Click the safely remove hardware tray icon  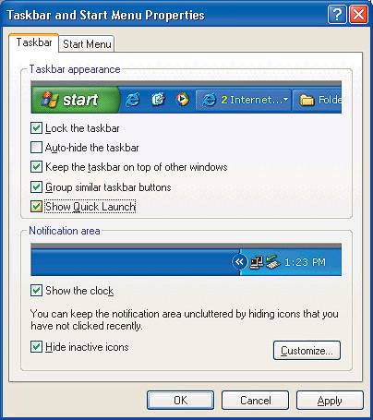point(273,262)
